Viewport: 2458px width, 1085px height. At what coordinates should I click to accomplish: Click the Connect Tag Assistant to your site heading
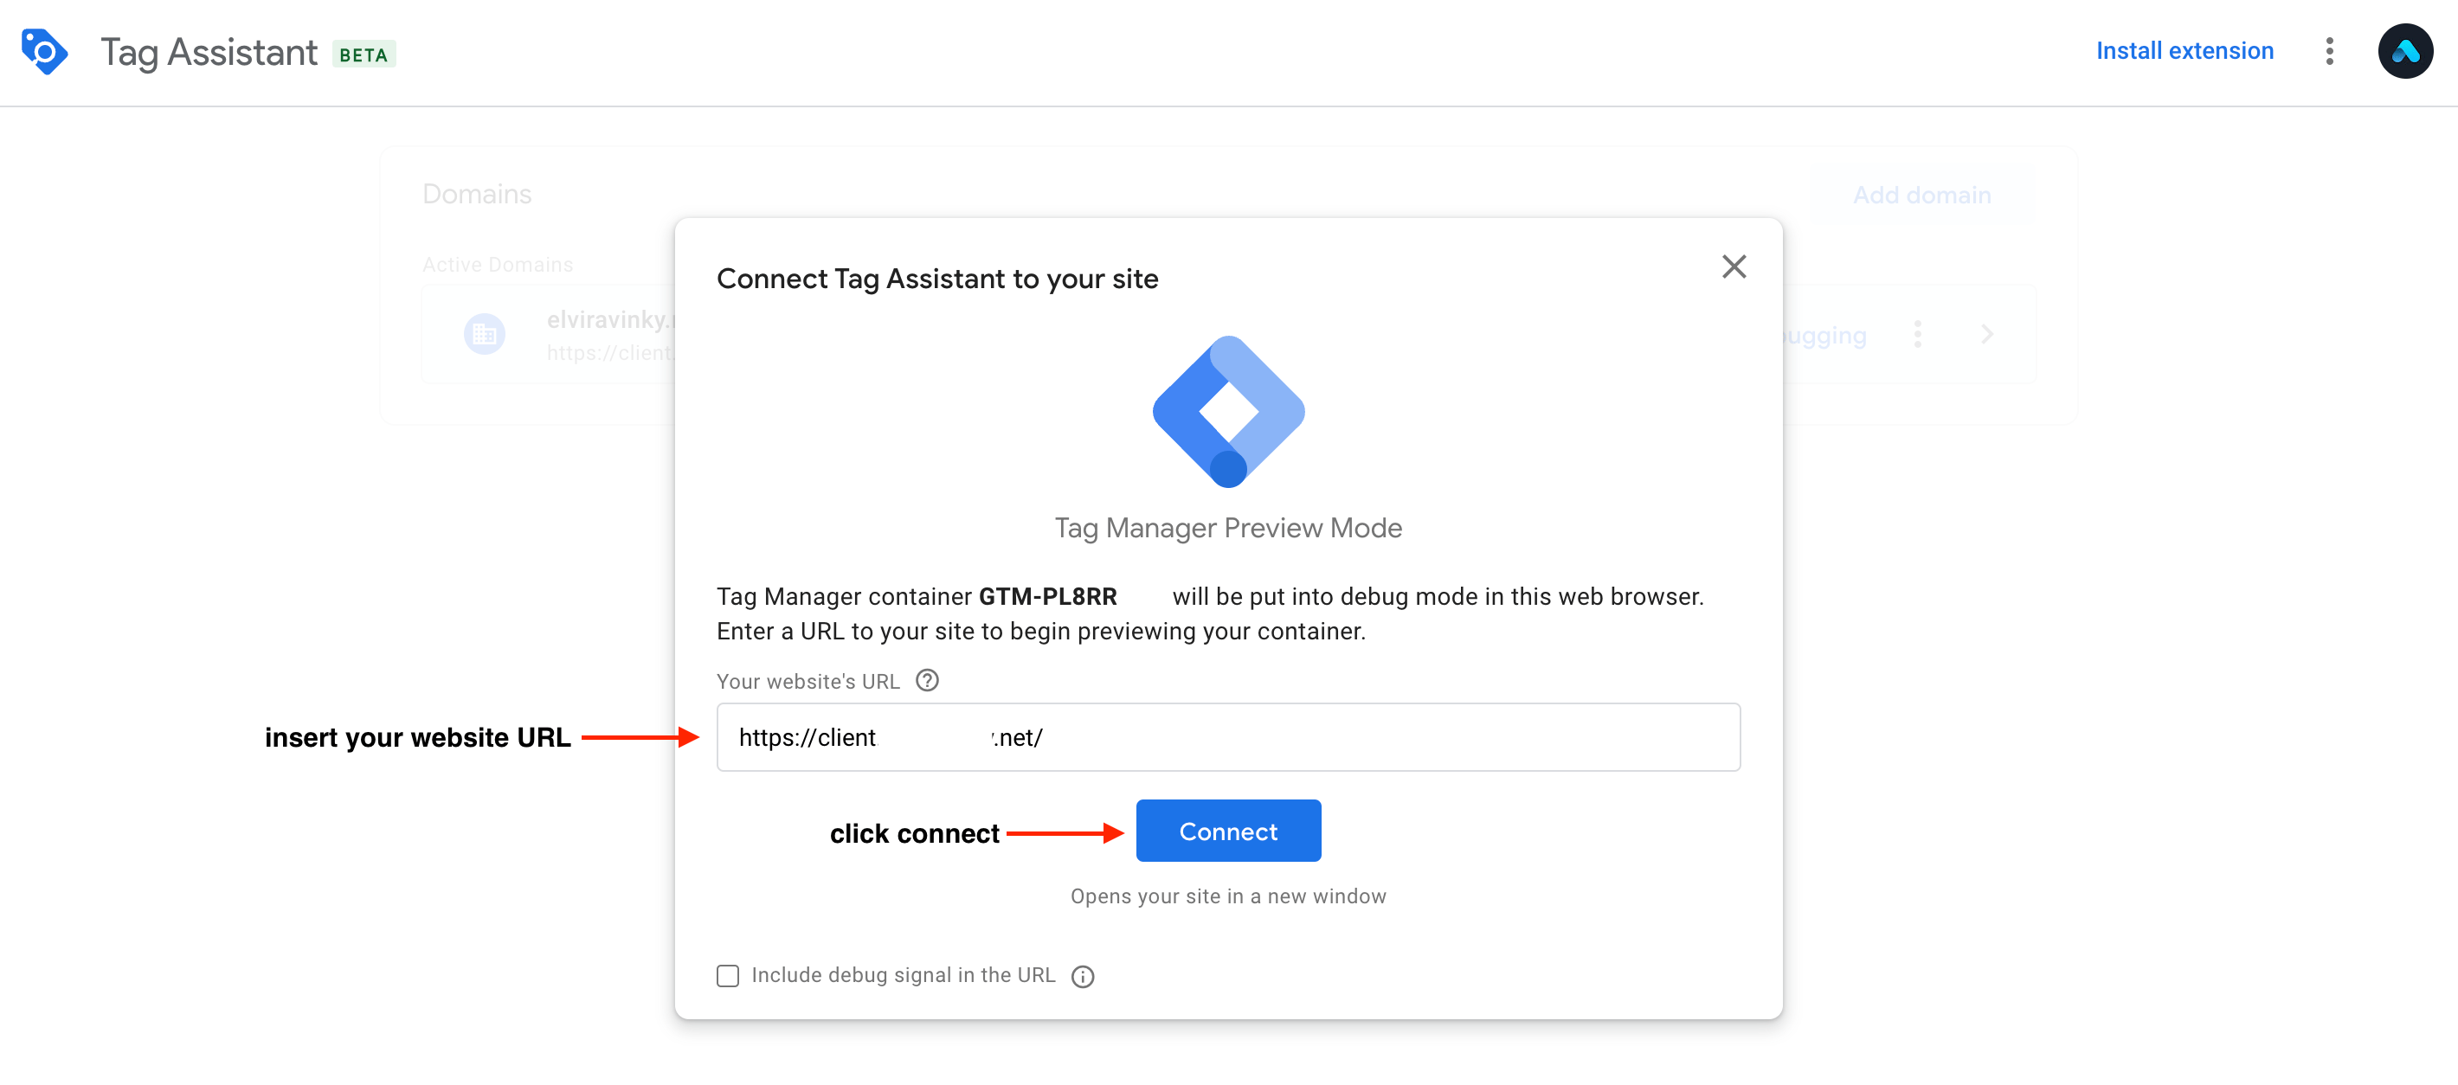pyautogui.click(x=937, y=279)
